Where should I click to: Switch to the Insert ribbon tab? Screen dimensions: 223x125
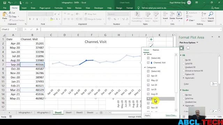24,8
